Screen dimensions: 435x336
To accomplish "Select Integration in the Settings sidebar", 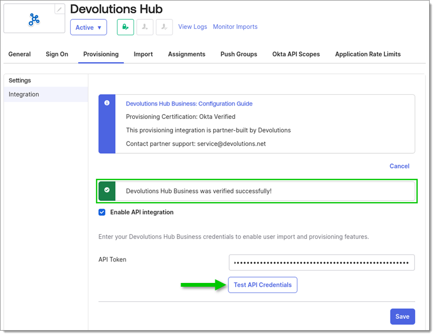I will [46, 94].
